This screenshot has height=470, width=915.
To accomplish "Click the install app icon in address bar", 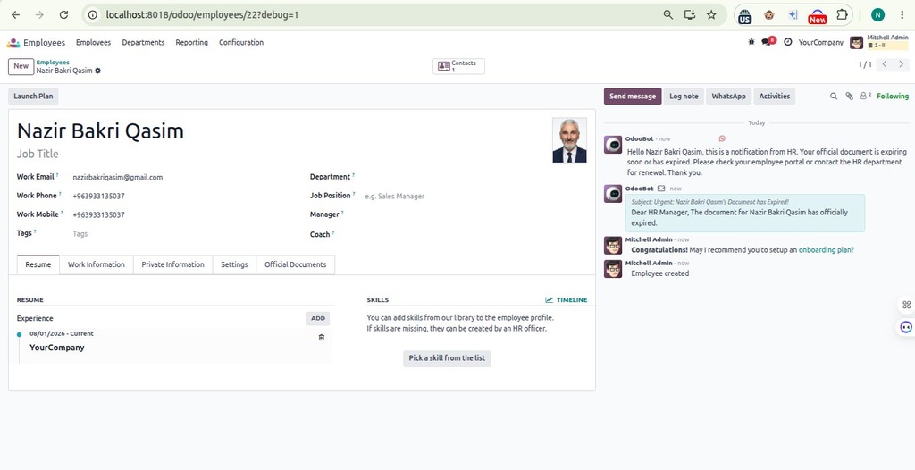I will (690, 14).
